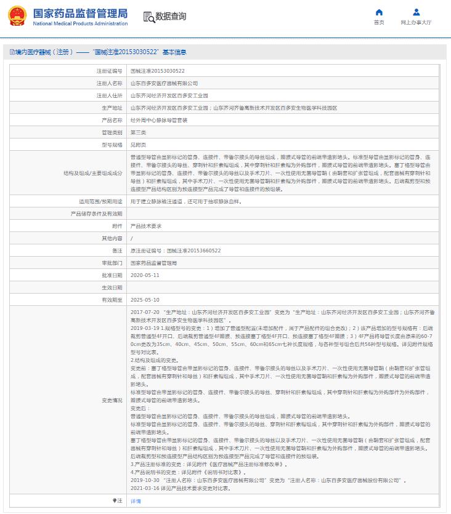Screen dimensions: 451x514
Task: Select product name 经外周中心静脉导管套装
Action: click(159, 120)
